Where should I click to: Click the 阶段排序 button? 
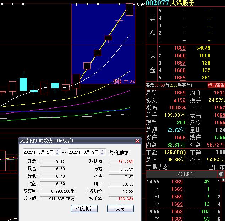pos(84,209)
